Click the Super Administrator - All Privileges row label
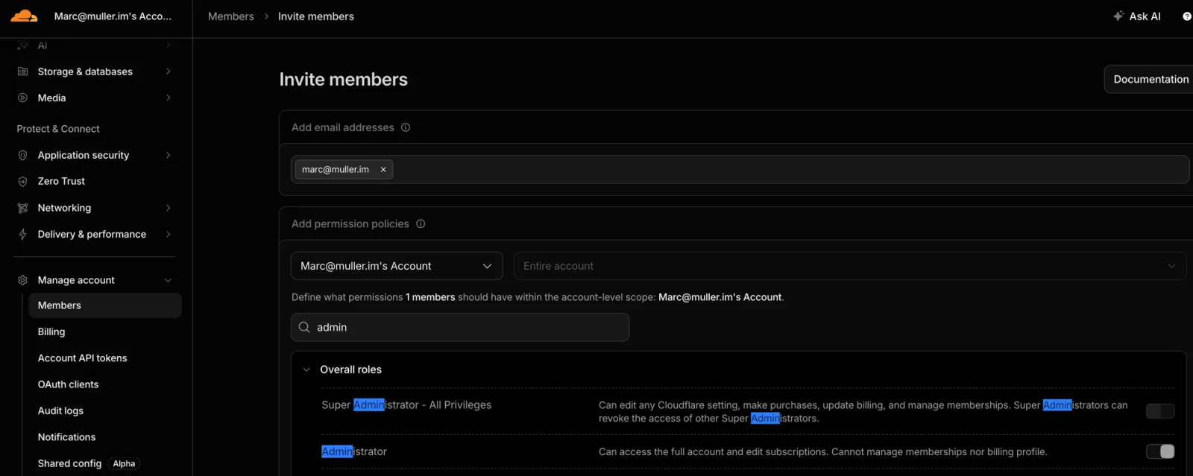Viewport: 1193px width, 476px height. pyautogui.click(x=406, y=405)
